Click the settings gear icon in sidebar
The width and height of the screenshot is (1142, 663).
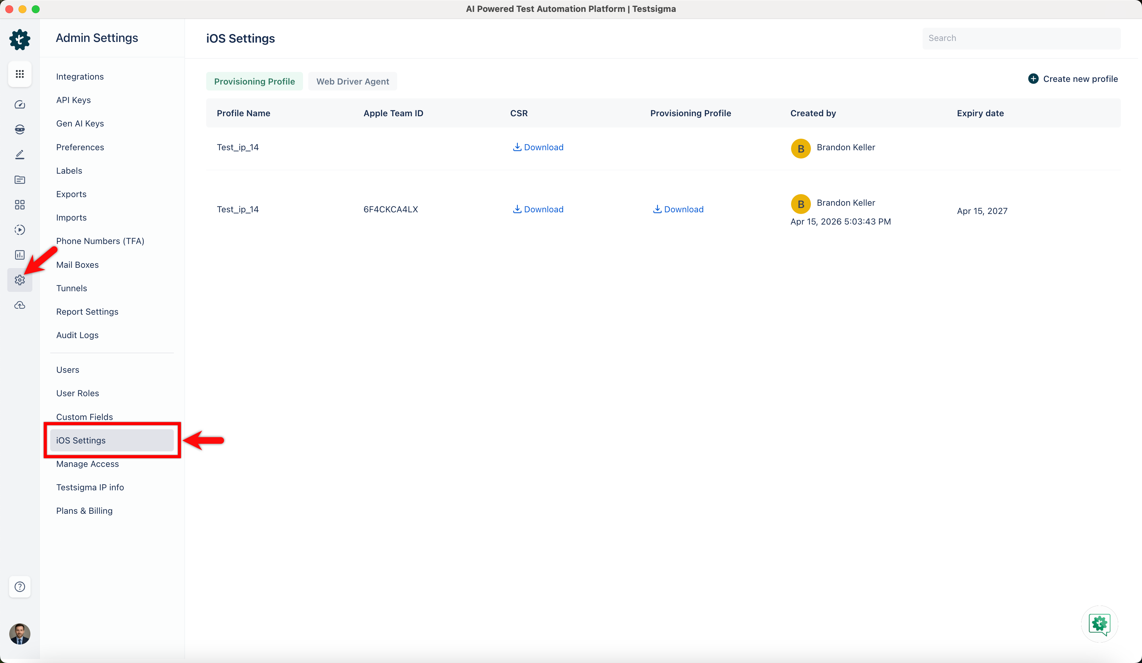pyautogui.click(x=19, y=280)
